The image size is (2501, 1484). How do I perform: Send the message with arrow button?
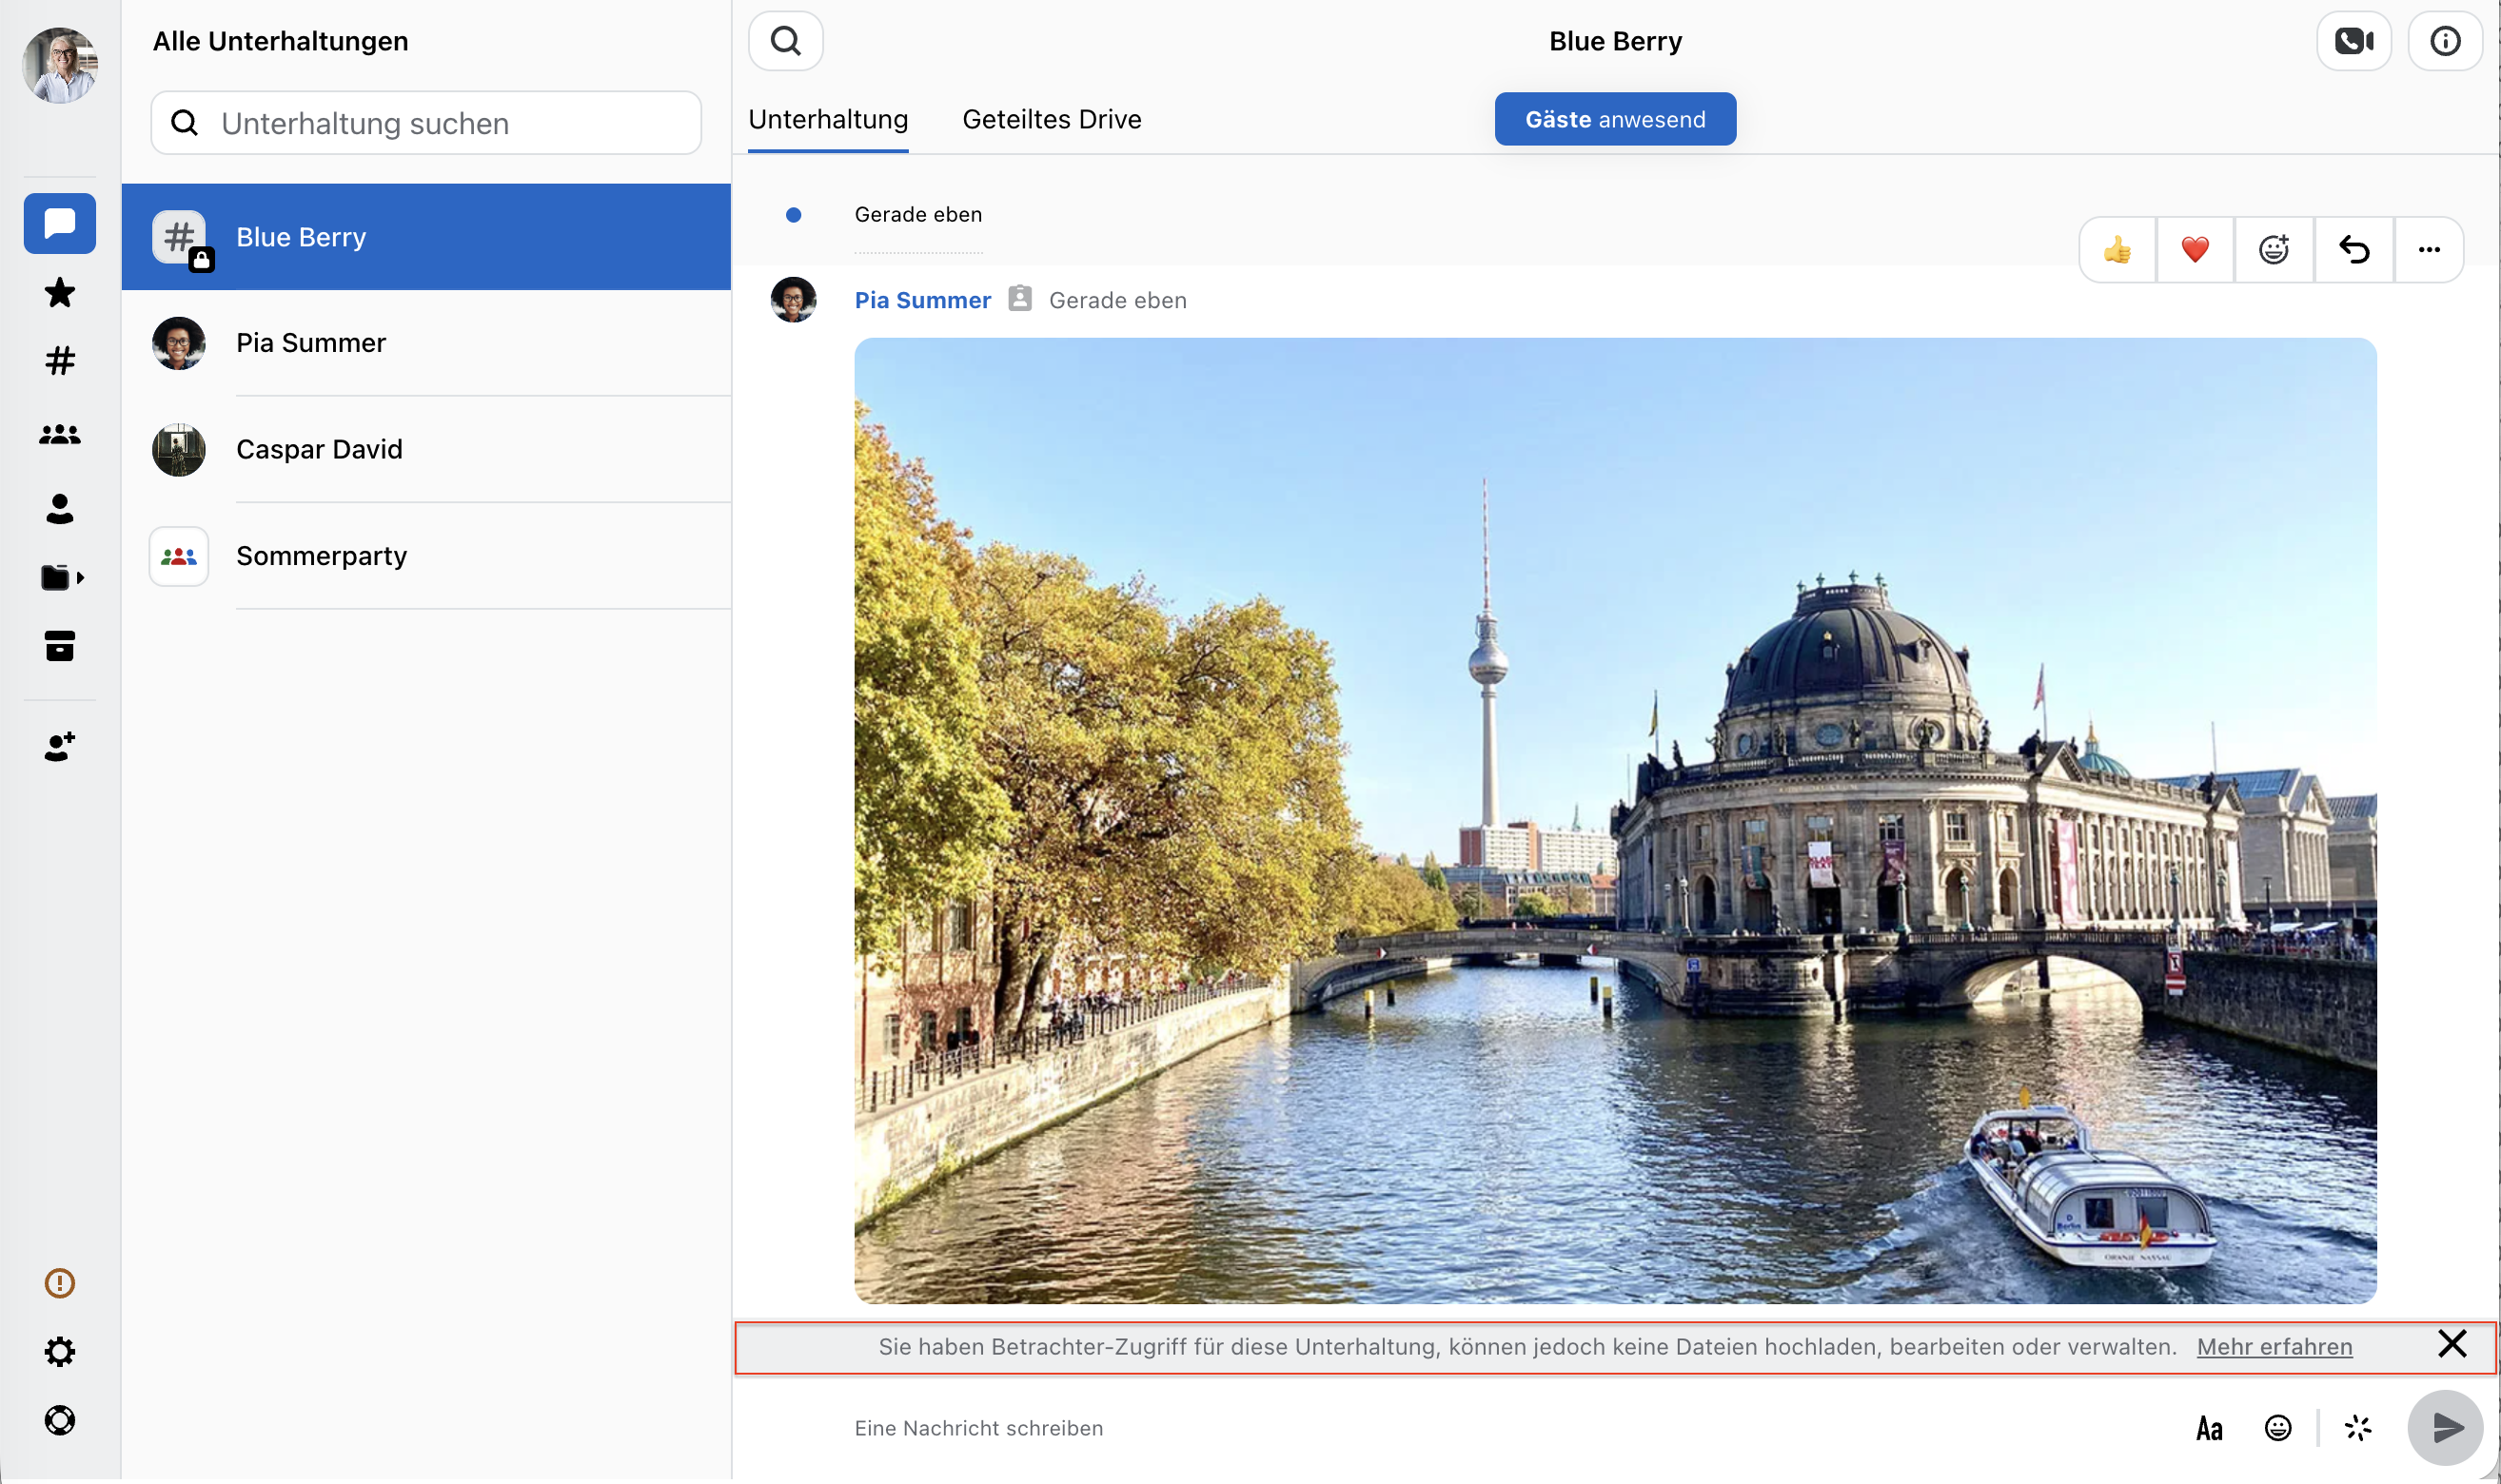[2445, 1428]
